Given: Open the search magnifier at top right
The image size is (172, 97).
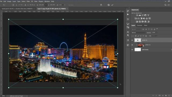Looking at the screenshot, I should tap(165, 5).
